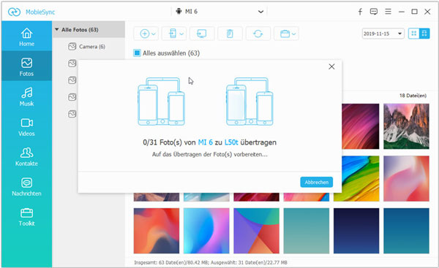Select the solid teal gradient thumbnail
The height and width of the screenshot is (268, 439).
[307, 231]
